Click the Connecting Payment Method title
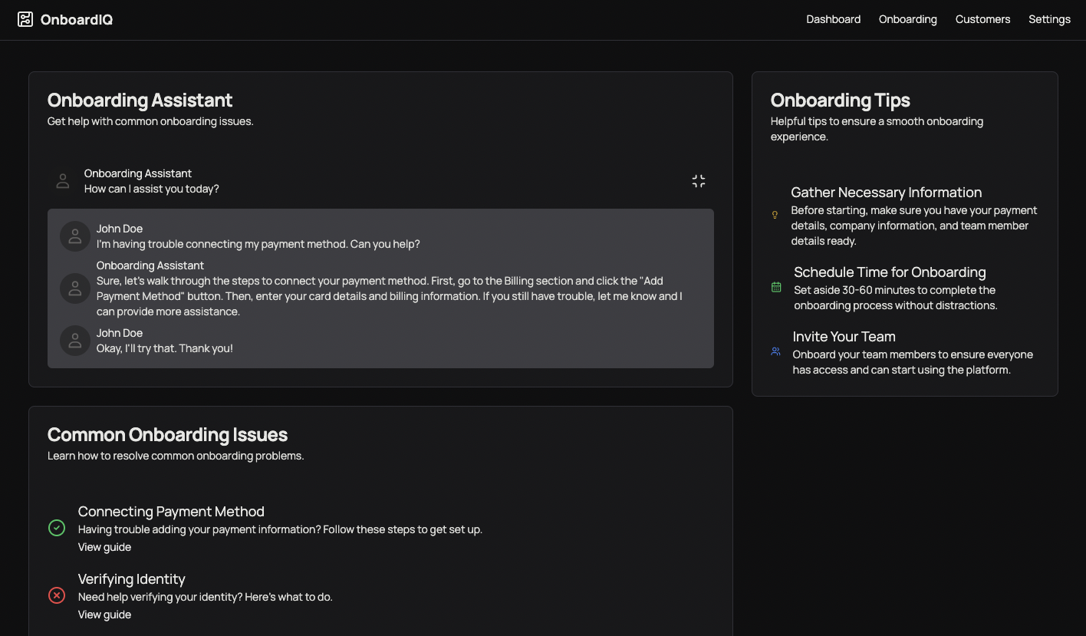The height and width of the screenshot is (636, 1086). point(171,512)
